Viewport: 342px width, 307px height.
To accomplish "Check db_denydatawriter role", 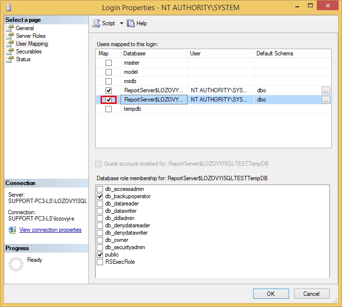I will (x=100, y=233).
